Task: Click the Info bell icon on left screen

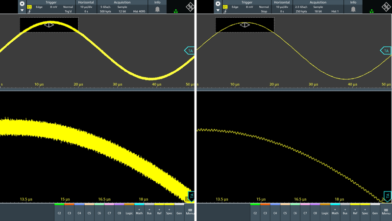Action: click(x=157, y=9)
